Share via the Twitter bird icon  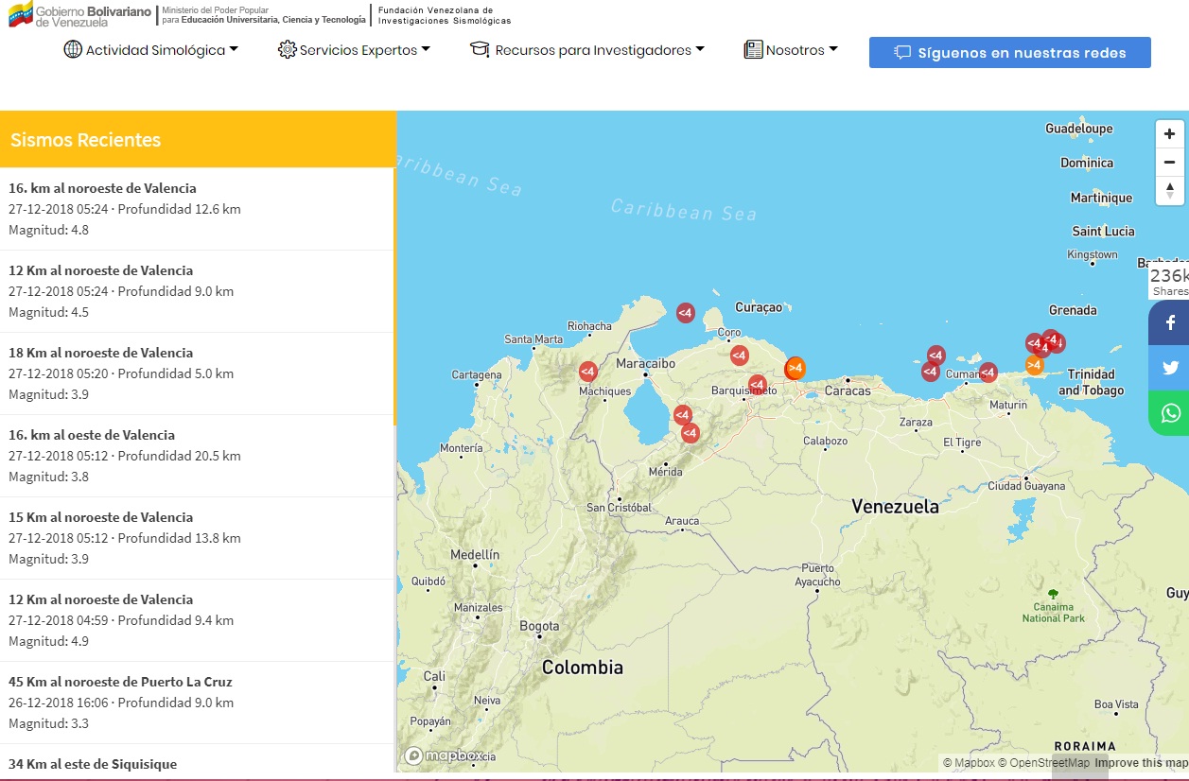coord(1170,368)
